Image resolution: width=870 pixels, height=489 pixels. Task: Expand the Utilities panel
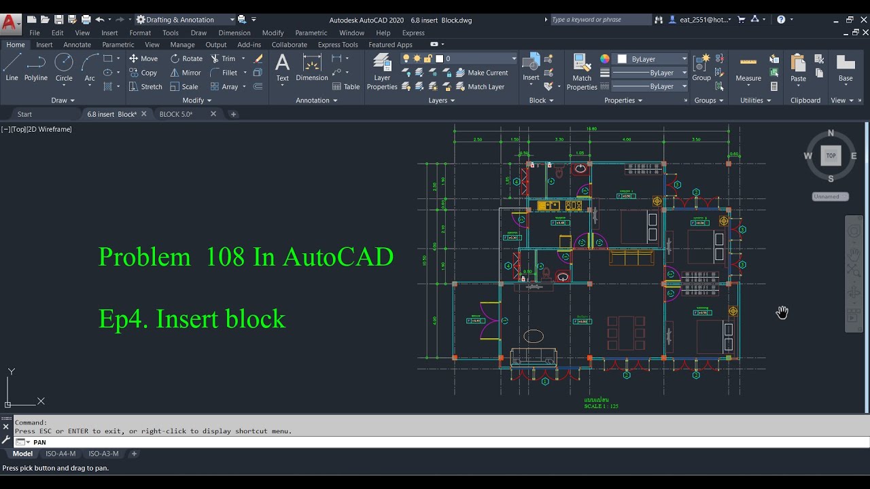[x=756, y=101]
